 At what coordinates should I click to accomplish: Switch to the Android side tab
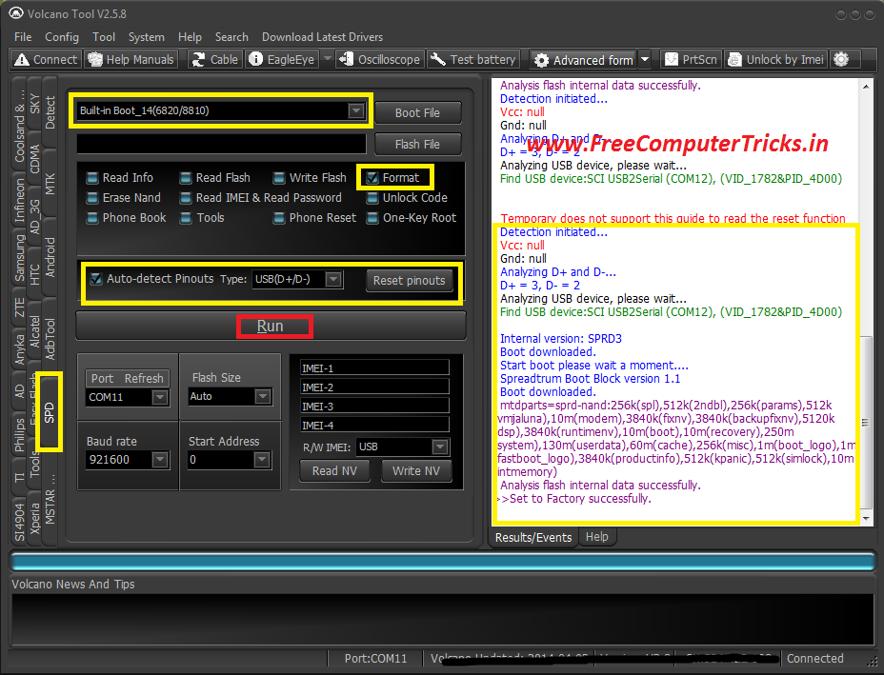pos(50,257)
